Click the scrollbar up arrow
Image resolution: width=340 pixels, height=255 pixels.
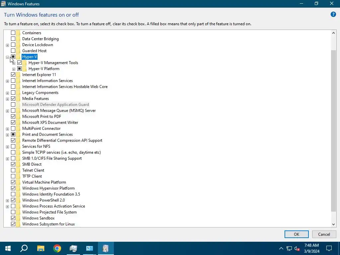click(333, 33)
